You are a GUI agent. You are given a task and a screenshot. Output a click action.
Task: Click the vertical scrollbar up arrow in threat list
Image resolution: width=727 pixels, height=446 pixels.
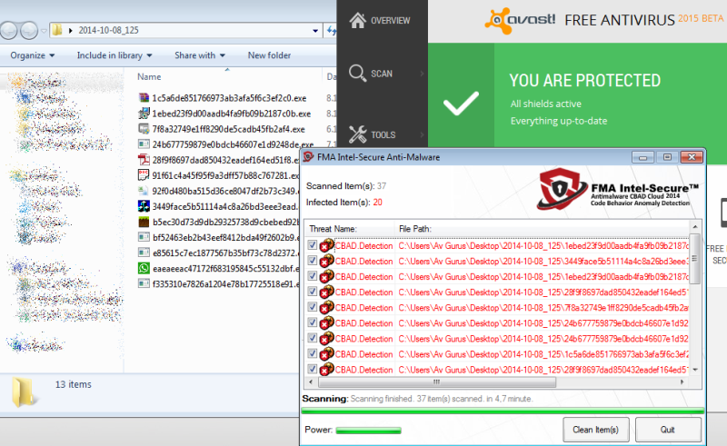click(695, 226)
